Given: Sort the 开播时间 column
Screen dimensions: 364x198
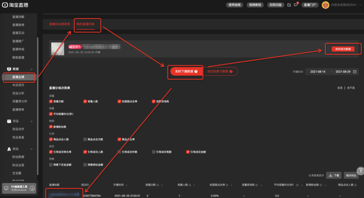Looking at the screenshot, I should click(x=127, y=185).
